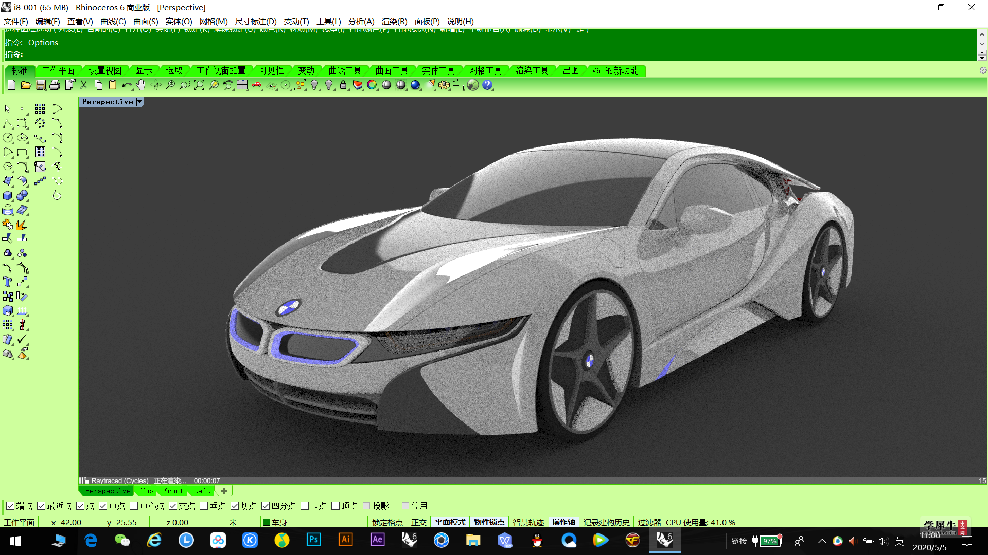The height and width of the screenshot is (555, 988).
Task: Click the Windows Start button
Action: coord(15,541)
